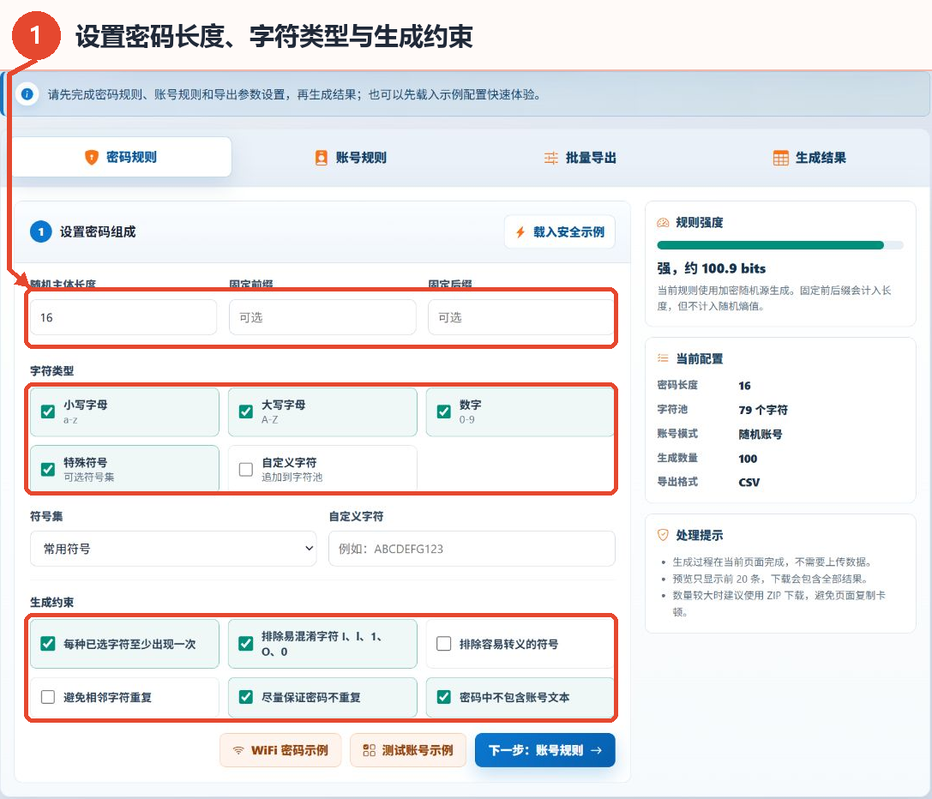The image size is (932, 799).
Task: Click the shield check icon beside 处理提示
Action: [663, 534]
